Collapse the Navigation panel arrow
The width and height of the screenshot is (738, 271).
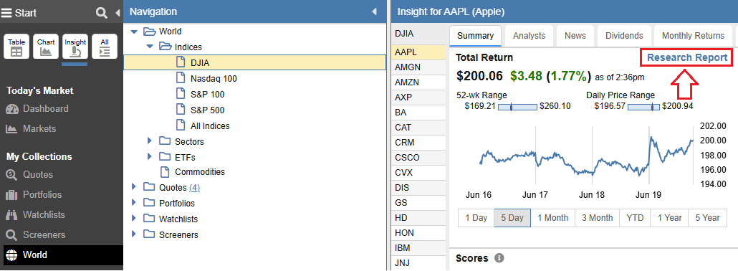(374, 11)
